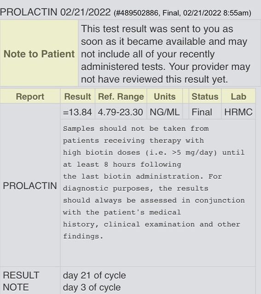Click the PROLACTIN 02/21/2022 report title
261x294 pixels.
55,12
